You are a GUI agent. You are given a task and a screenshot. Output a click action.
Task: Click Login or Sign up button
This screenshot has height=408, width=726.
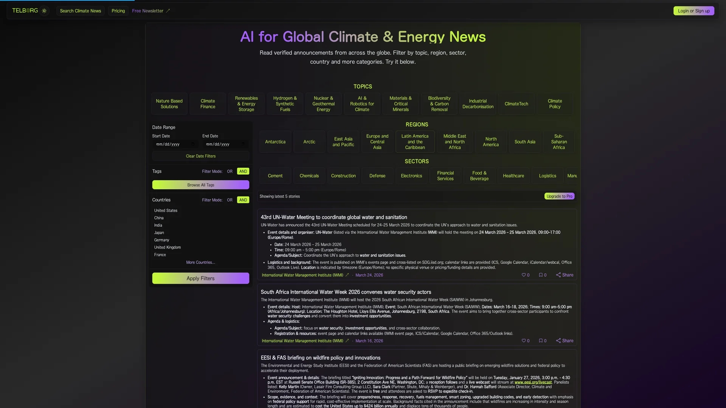[x=694, y=11]
